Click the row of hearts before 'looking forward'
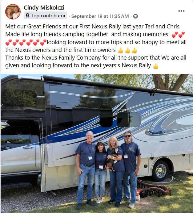Image resolution: width=193 pixels, height=213 pixels. point(26,42)
